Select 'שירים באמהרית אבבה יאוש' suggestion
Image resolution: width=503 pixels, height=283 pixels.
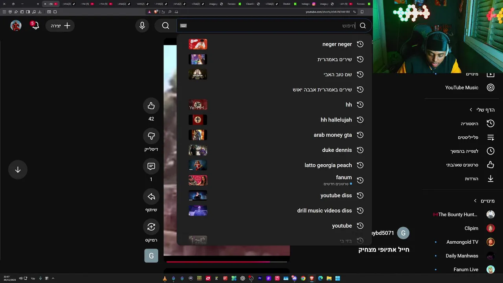274,90
